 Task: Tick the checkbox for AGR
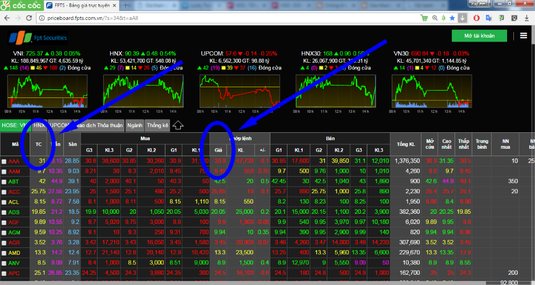pos(4,243)
